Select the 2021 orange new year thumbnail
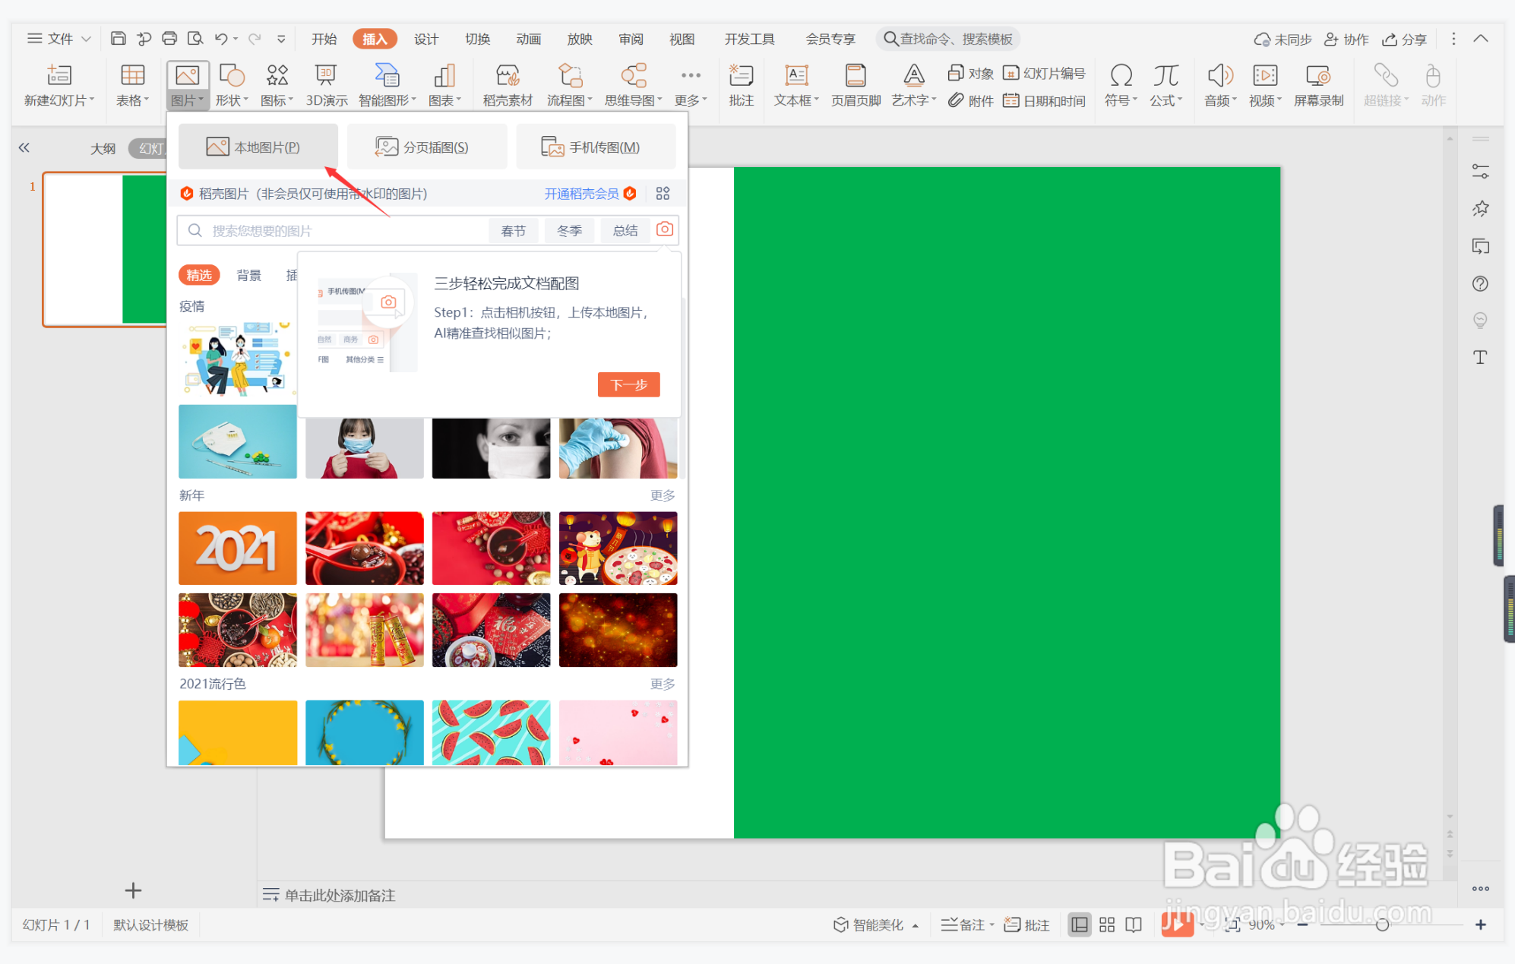This screenshot has height=964, width=1515. pyautogui.click(x=238, y=548)
